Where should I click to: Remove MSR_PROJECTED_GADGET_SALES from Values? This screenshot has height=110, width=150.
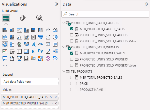point(56,97)
